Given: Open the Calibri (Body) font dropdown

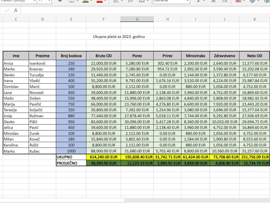Looking at the screenshot, I should click(18, 1).
